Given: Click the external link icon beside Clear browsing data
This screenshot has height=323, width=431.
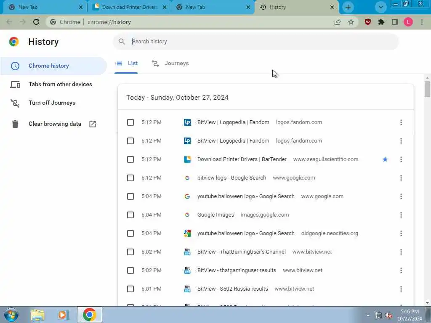Looking at the screenshot, I should click(93, 124).
